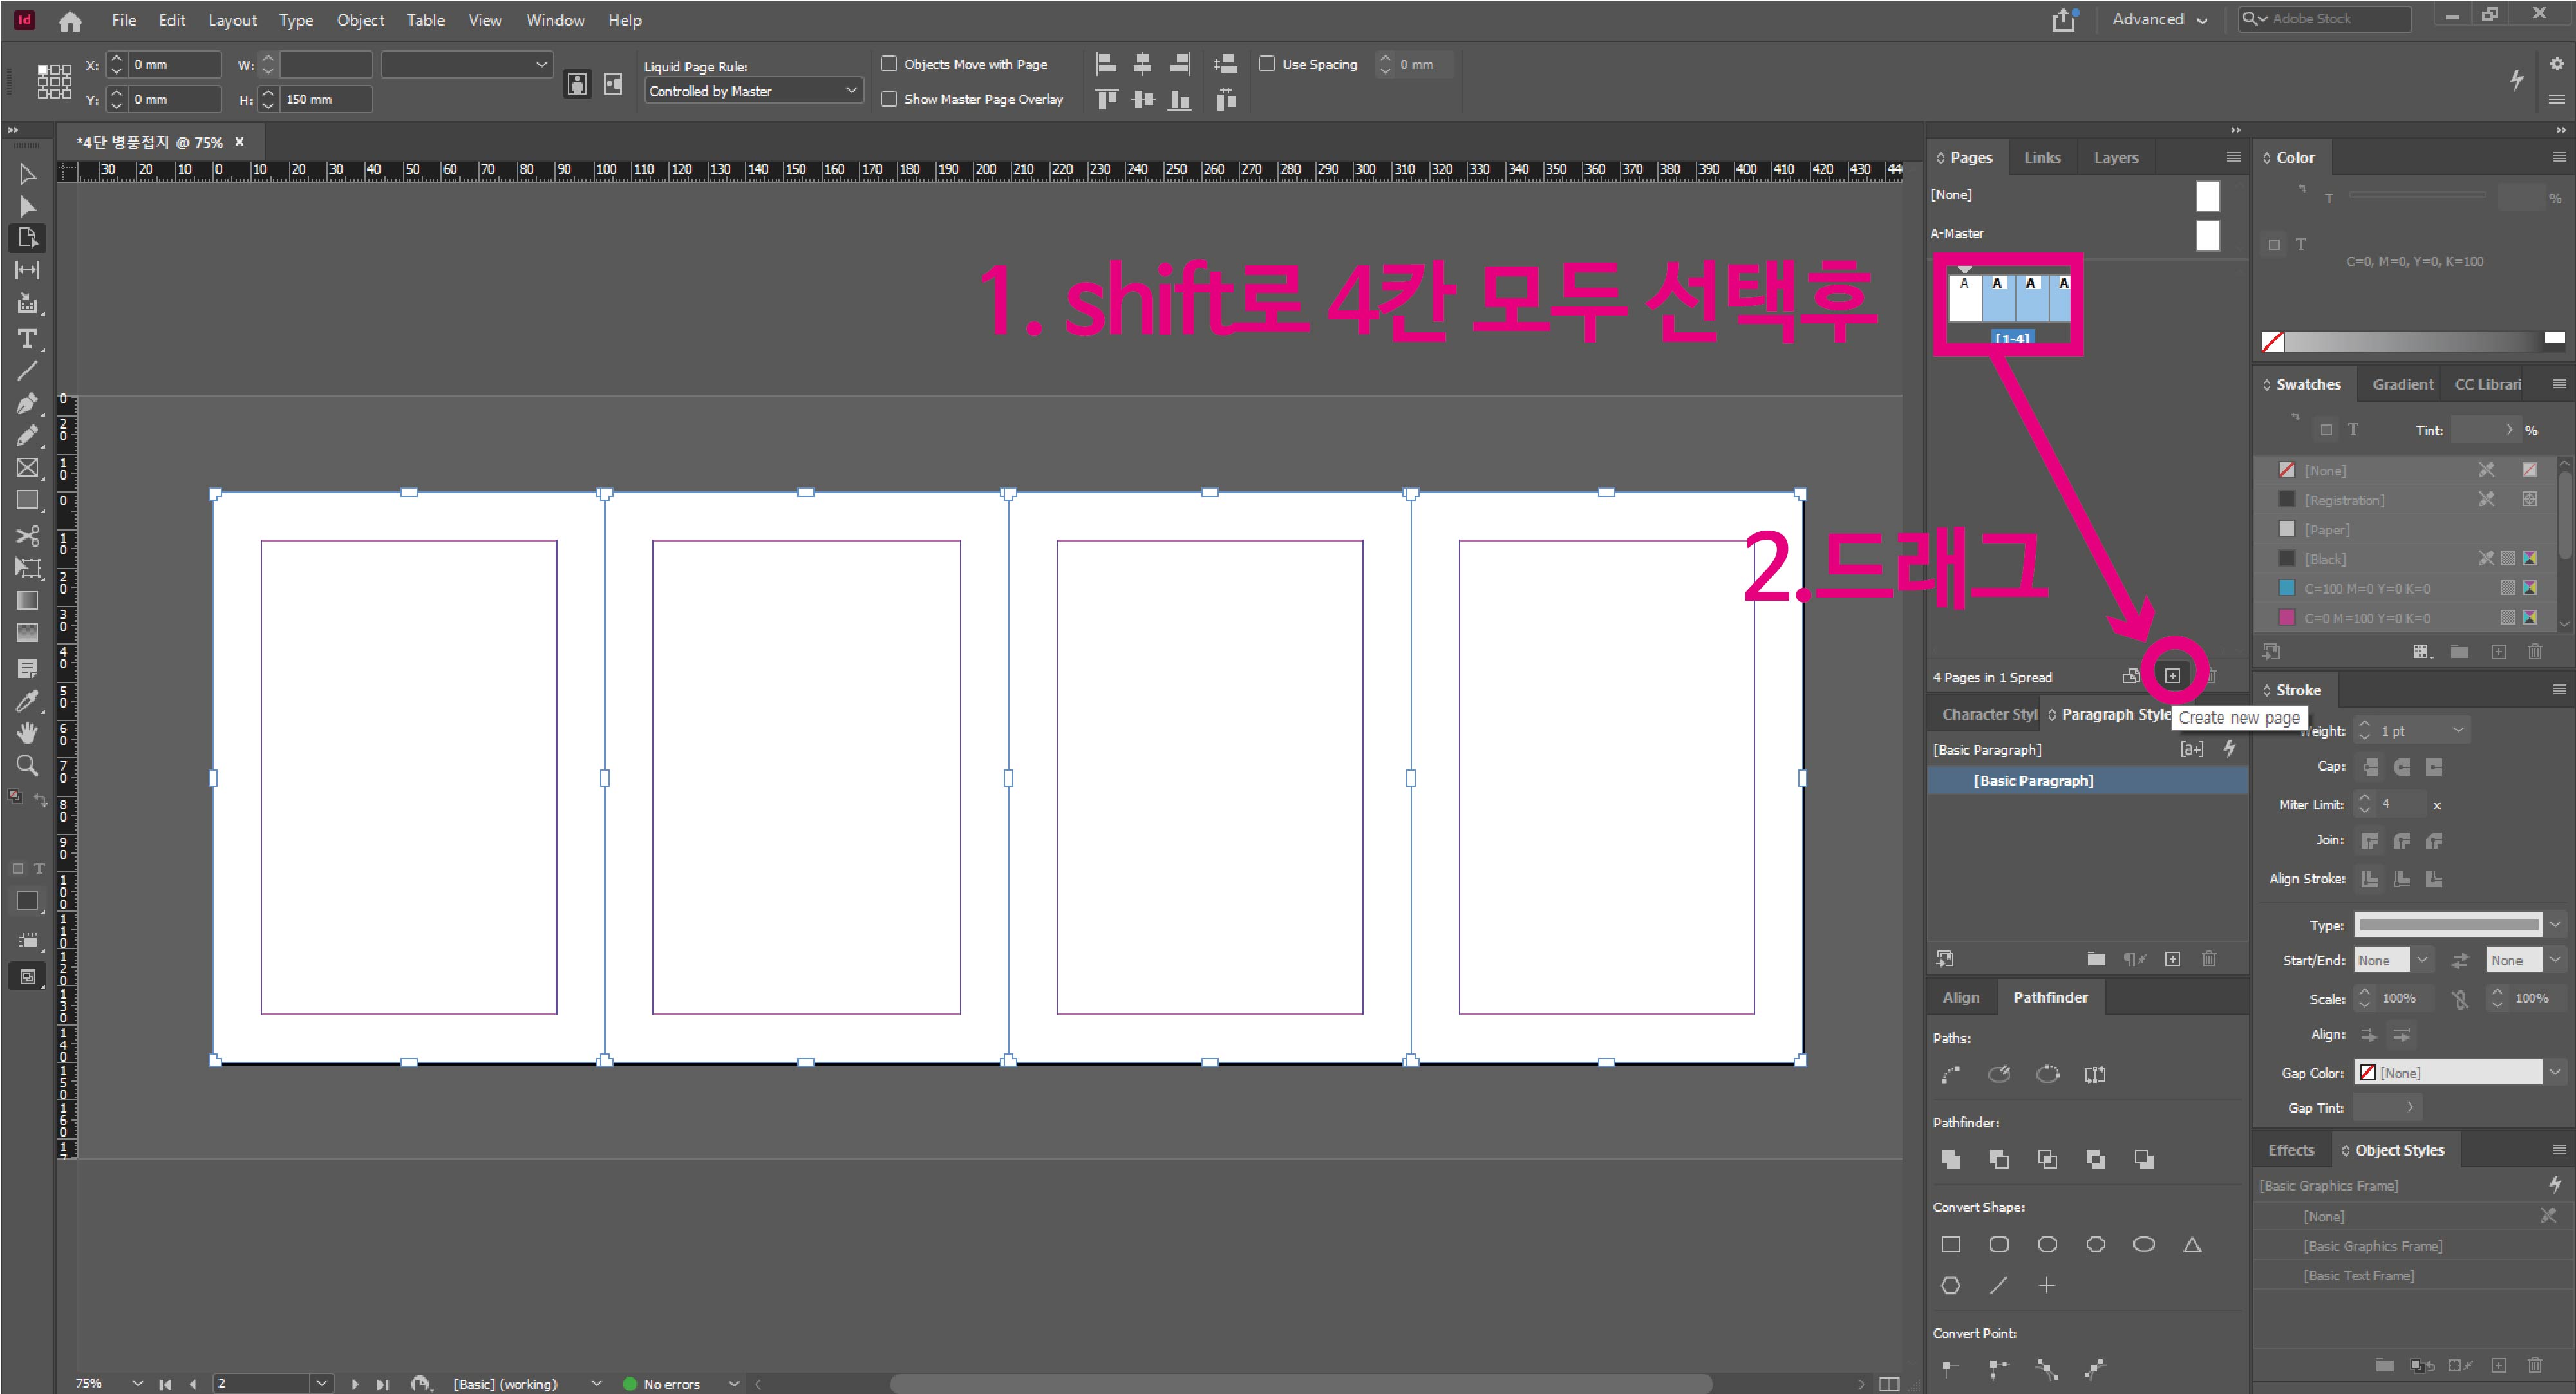
Task: Enable Objects Move with Page checkbox
Action: (888, 64)
